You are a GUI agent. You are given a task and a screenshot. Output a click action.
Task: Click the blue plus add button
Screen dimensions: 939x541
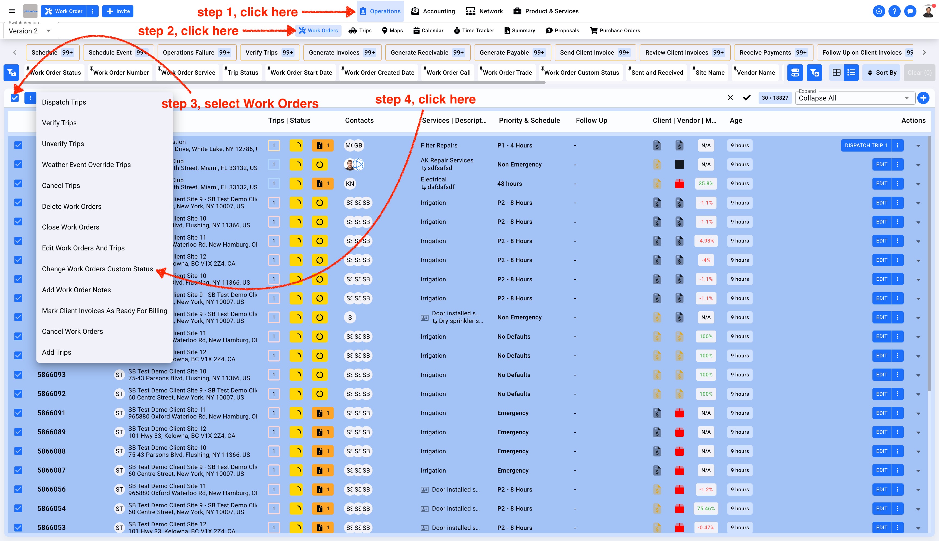tap(923, 98)
